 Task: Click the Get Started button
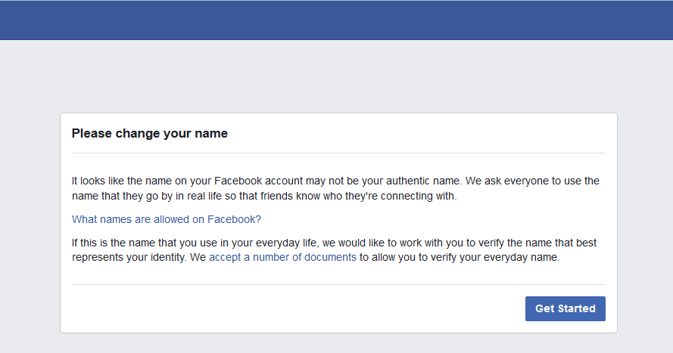(565, 308)
